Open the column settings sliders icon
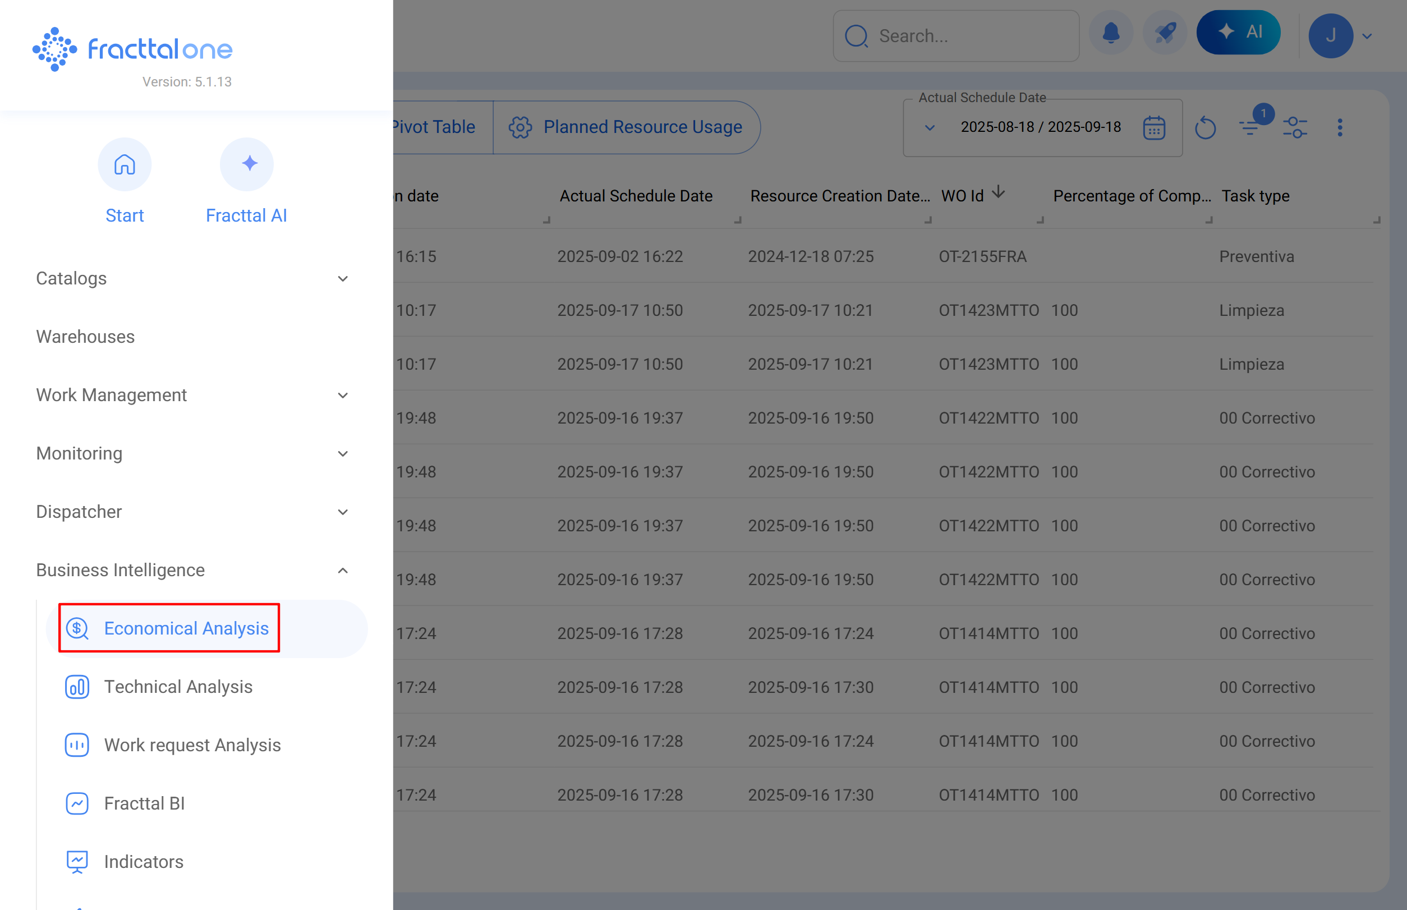Image resolution: width=1407 pixels, height=910 pixels. click(1295, 127)
